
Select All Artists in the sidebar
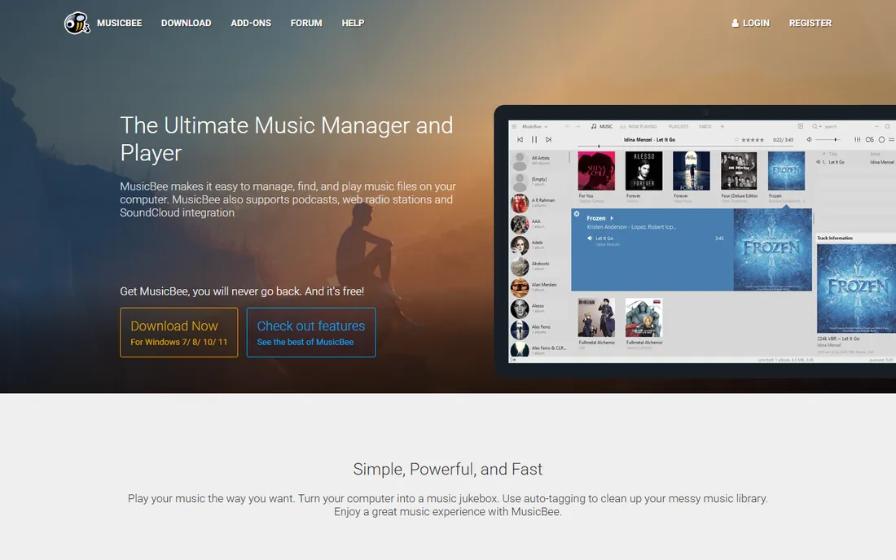point(539,160)
